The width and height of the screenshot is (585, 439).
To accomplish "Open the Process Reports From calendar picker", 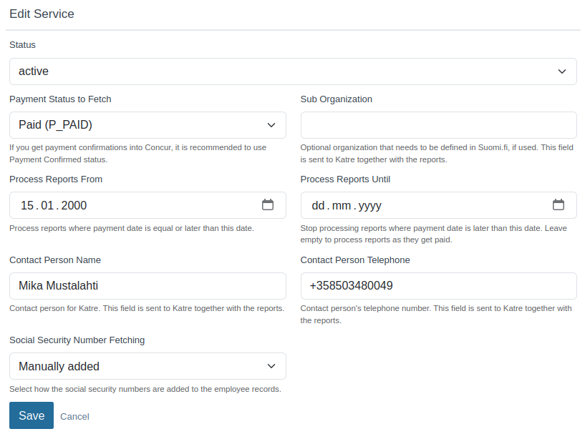I will coord(268,205).
